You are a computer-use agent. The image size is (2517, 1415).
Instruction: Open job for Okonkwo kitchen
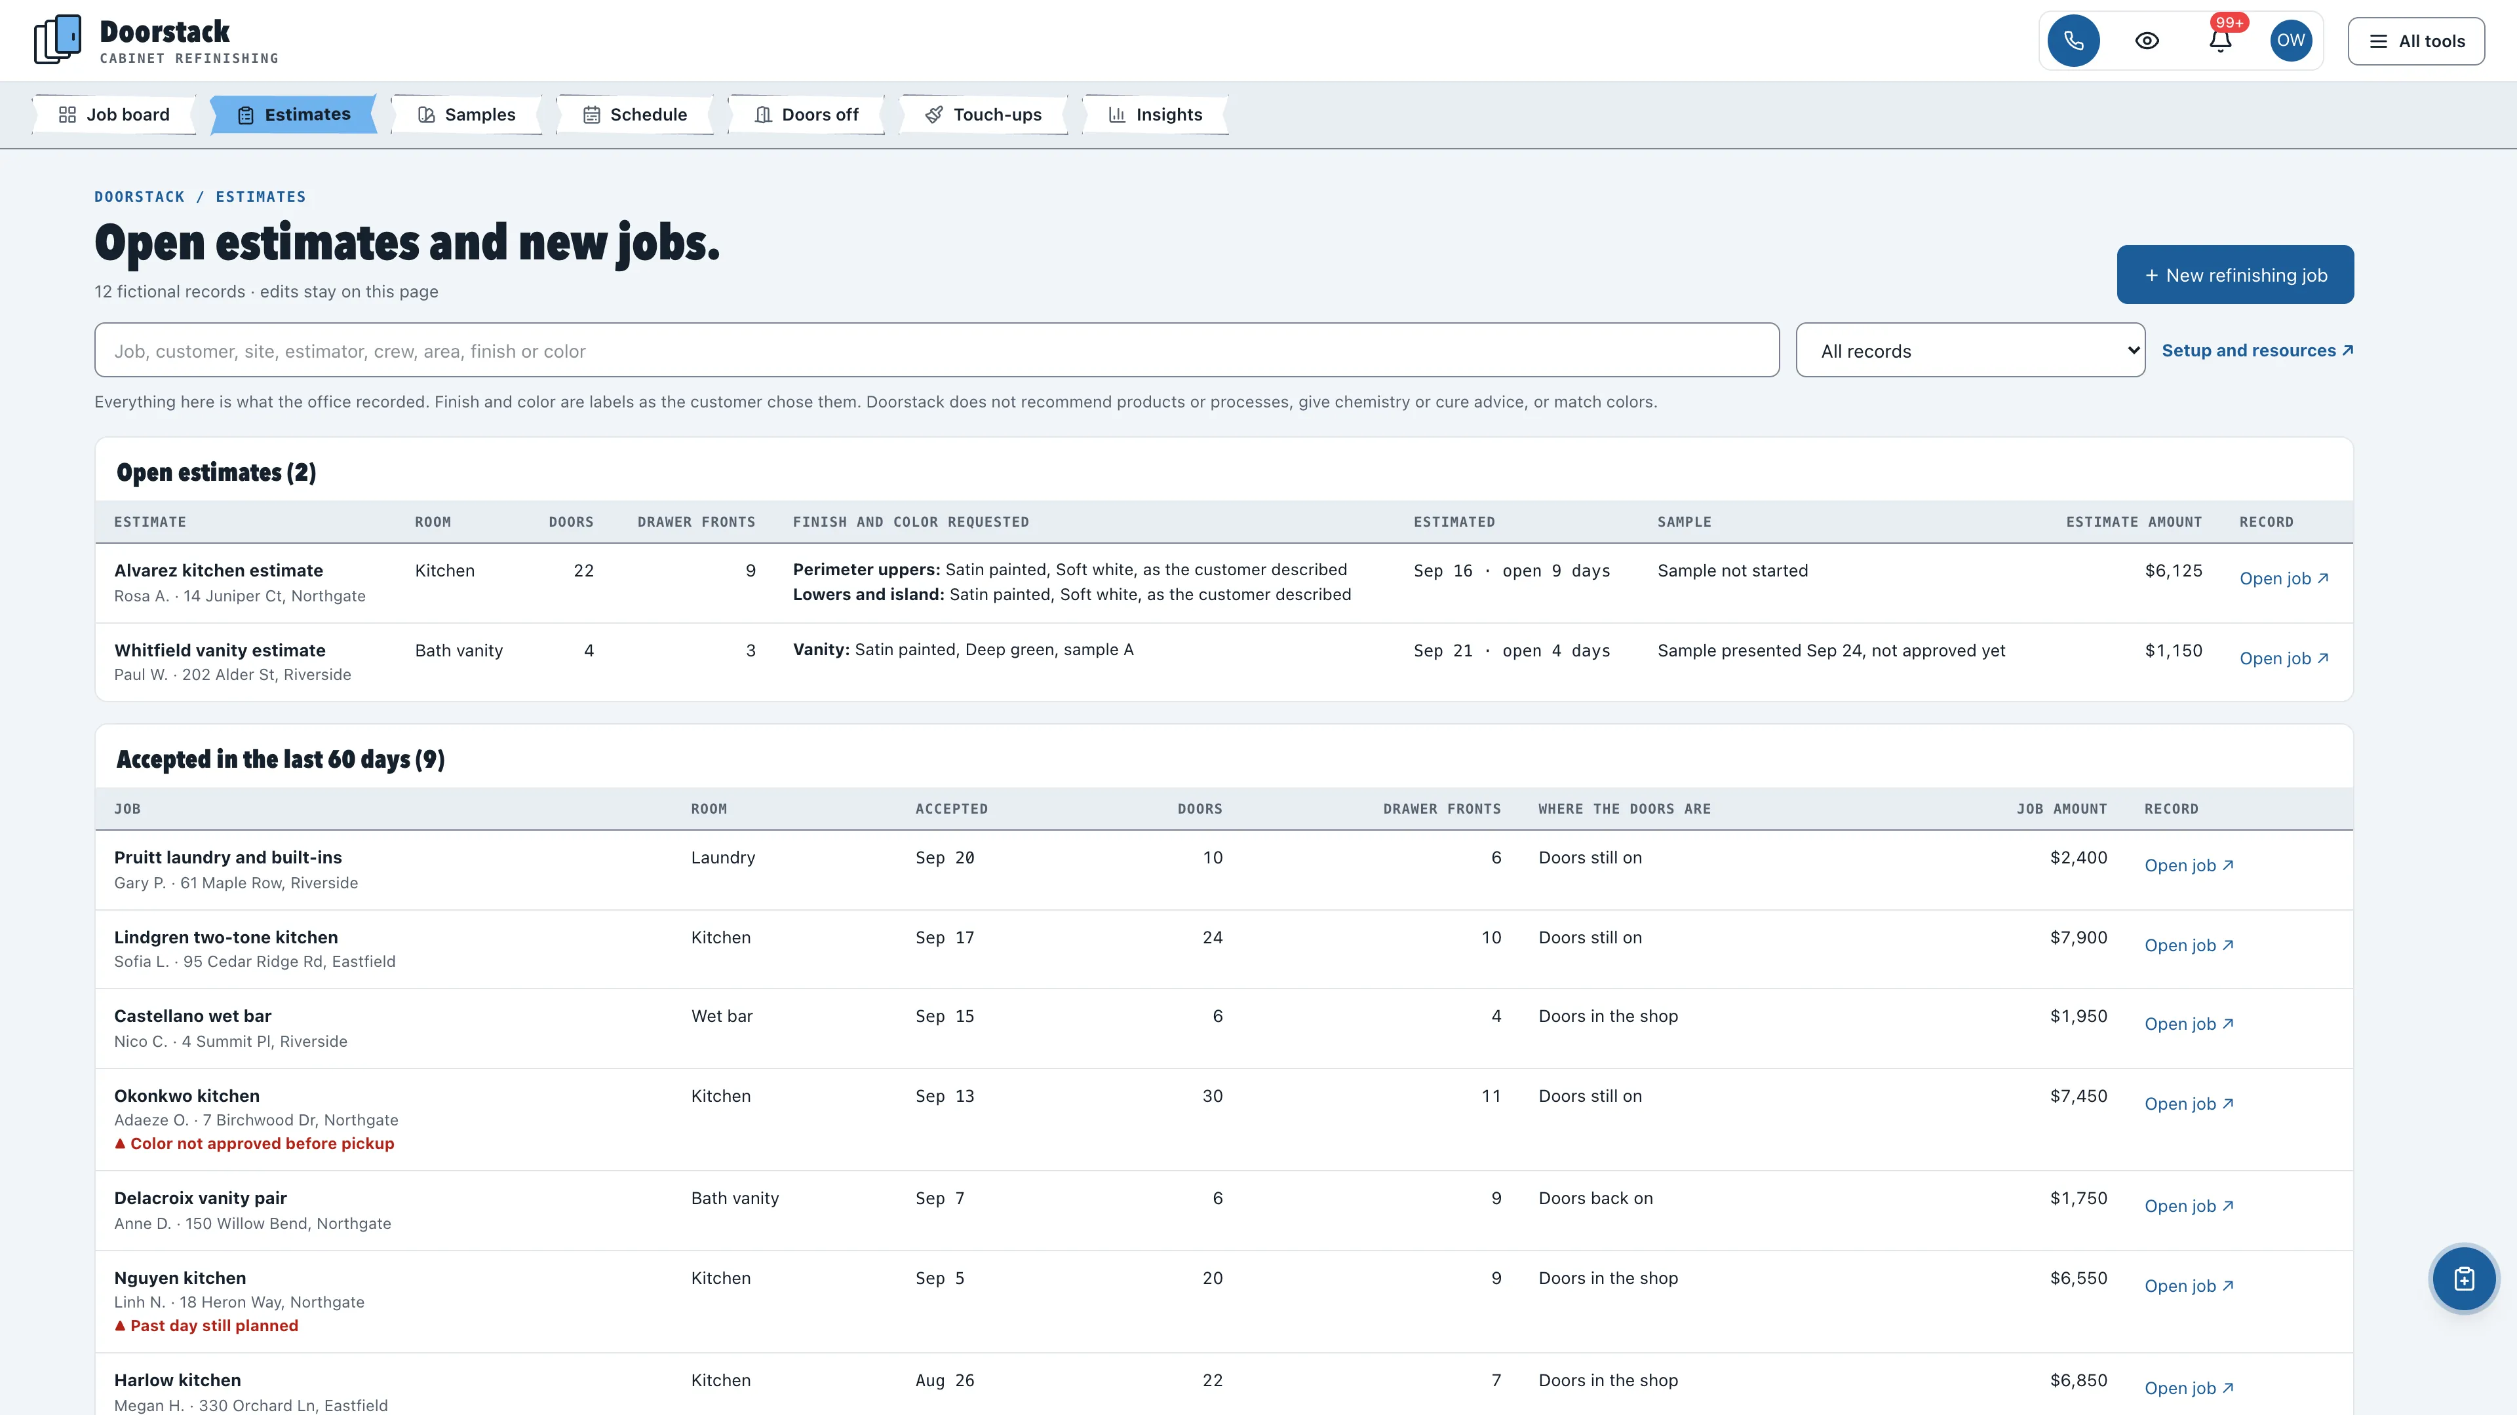click(2189, 1103)
